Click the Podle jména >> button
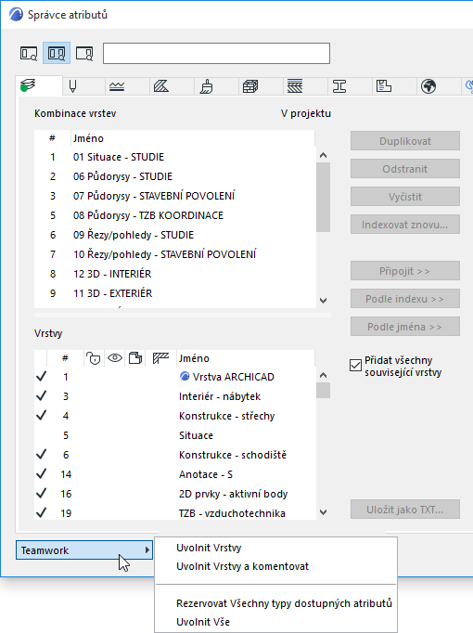This screenshot has height=633, width=473. (405, 327)
